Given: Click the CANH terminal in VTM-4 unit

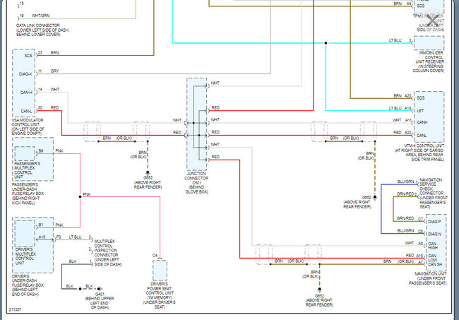Looking at the screenshot, I should (x=422, y=122).
